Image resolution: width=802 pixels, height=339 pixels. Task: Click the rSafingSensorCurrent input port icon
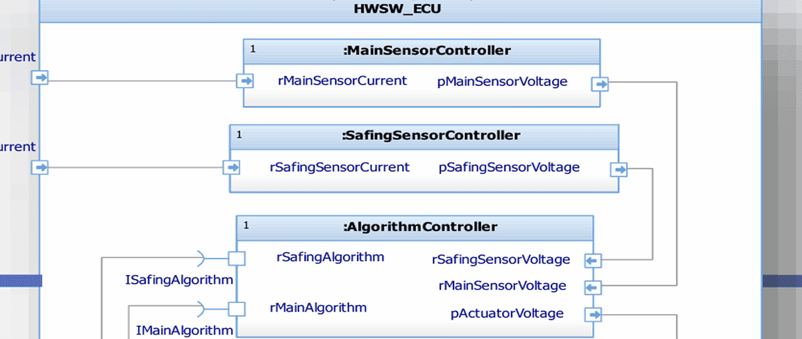point(232,167)
